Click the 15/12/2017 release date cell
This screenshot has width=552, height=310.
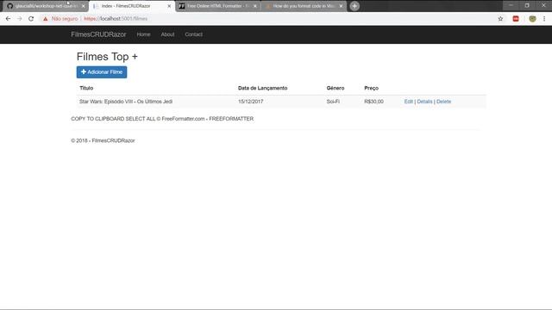point(251,102)
